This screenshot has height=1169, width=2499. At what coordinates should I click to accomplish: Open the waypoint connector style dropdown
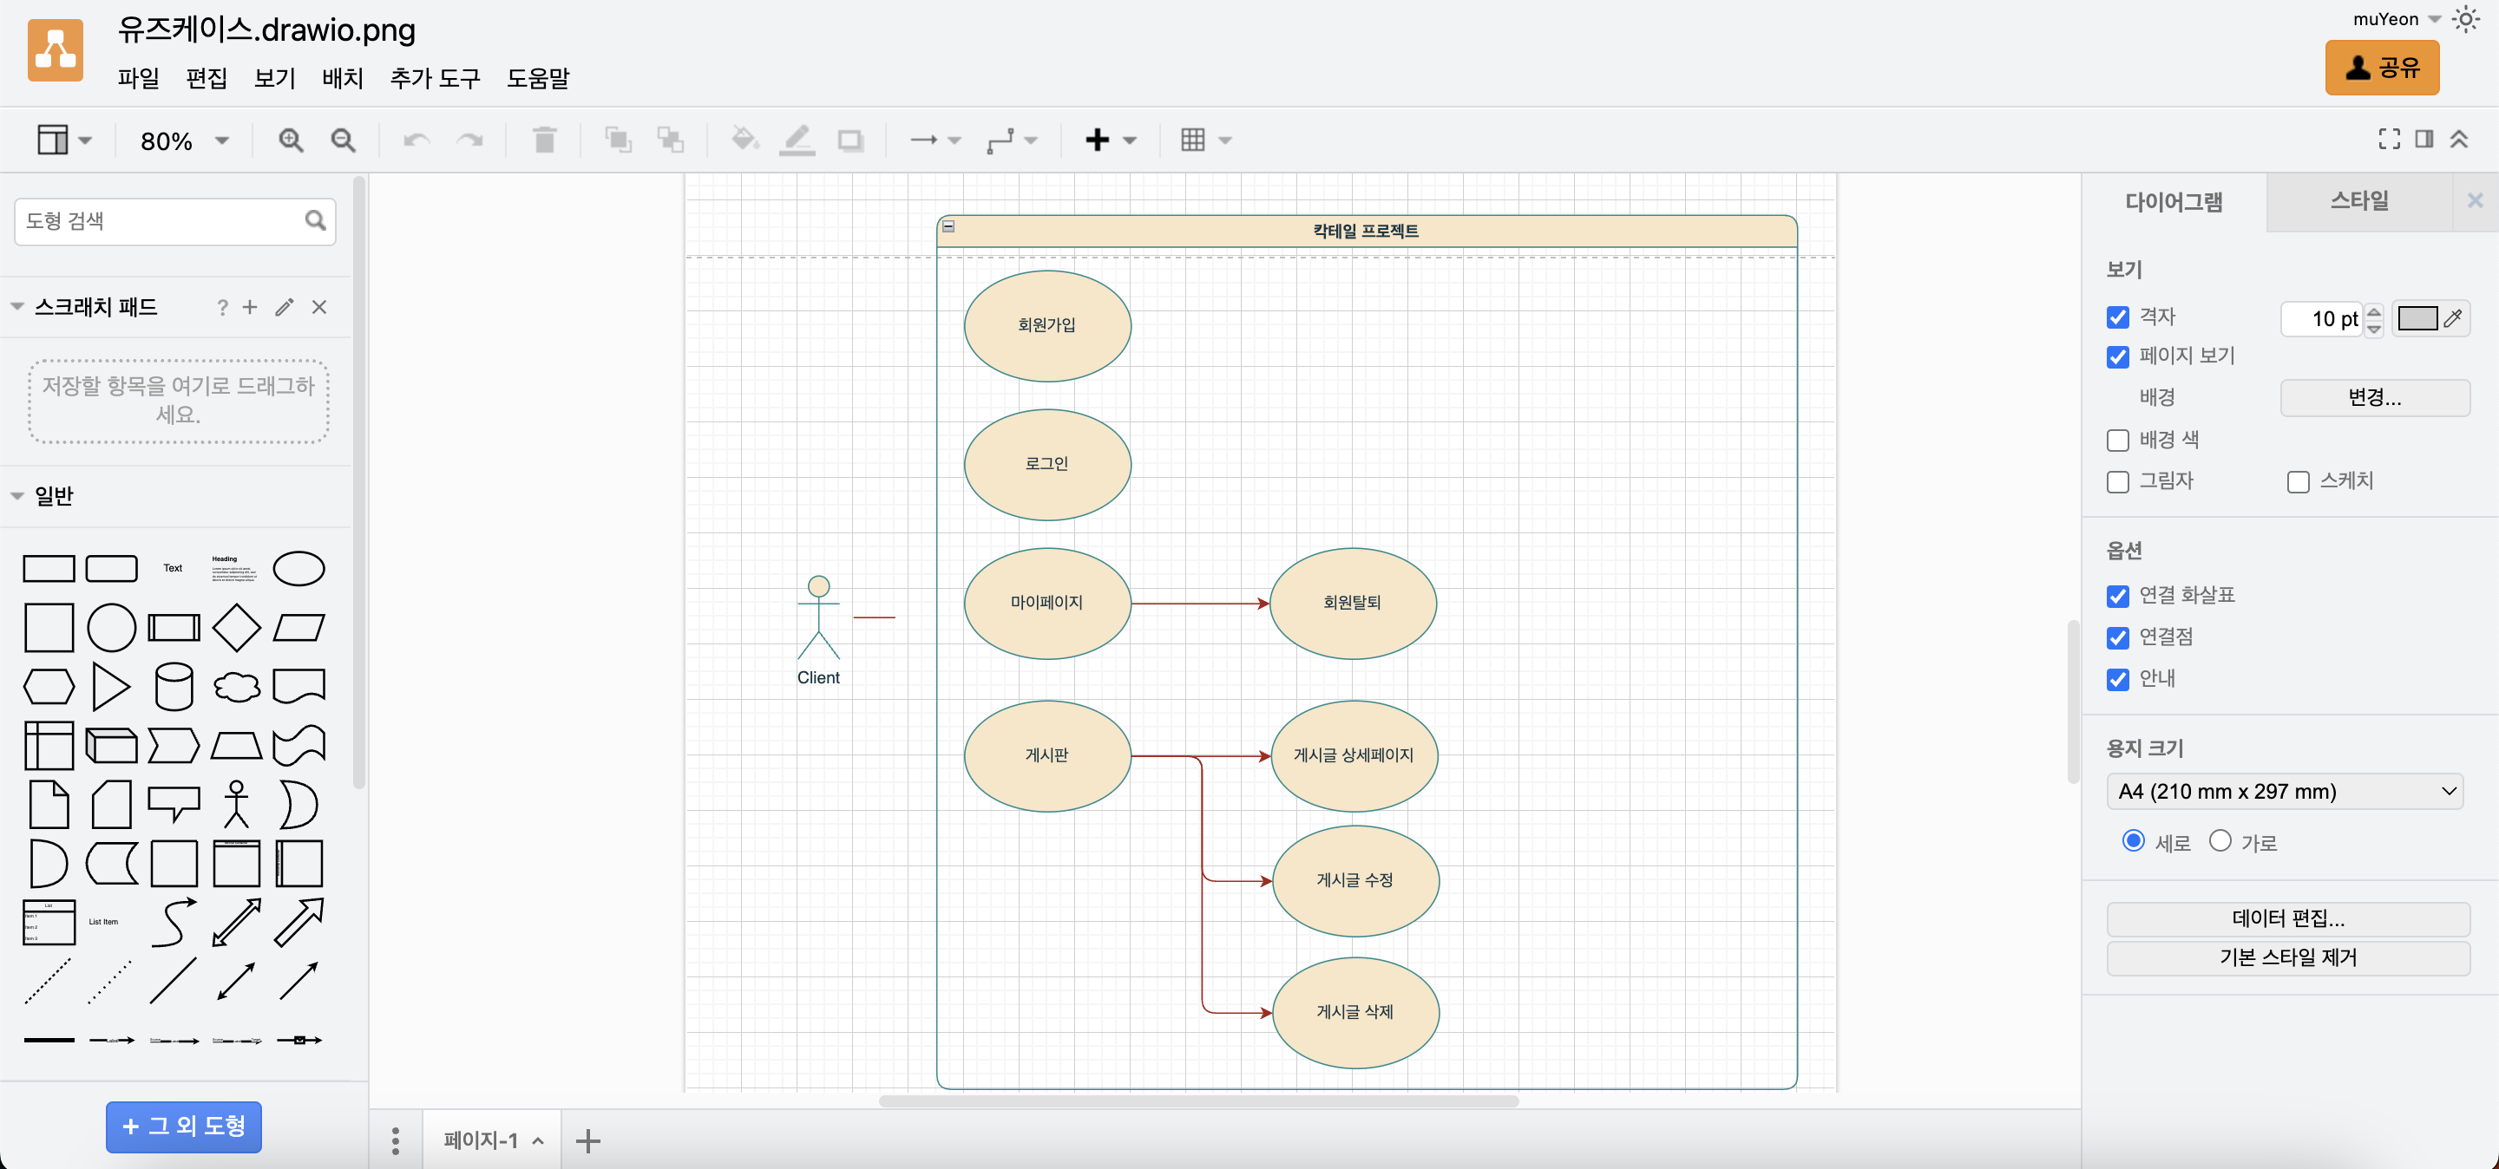pyautogui.click(x=1012, y=140)
